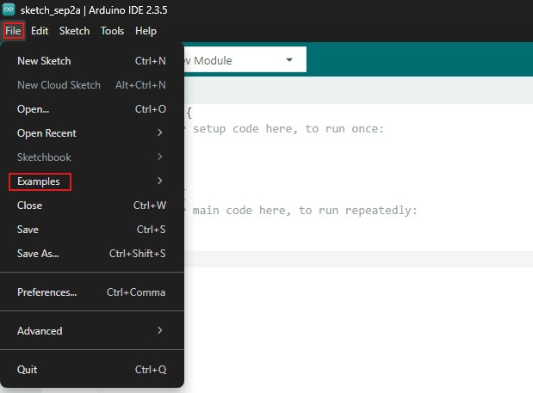Expand the Open Recent submenu
The height and width of the screenshot is (393, 533).
click(x=92, y=133)
